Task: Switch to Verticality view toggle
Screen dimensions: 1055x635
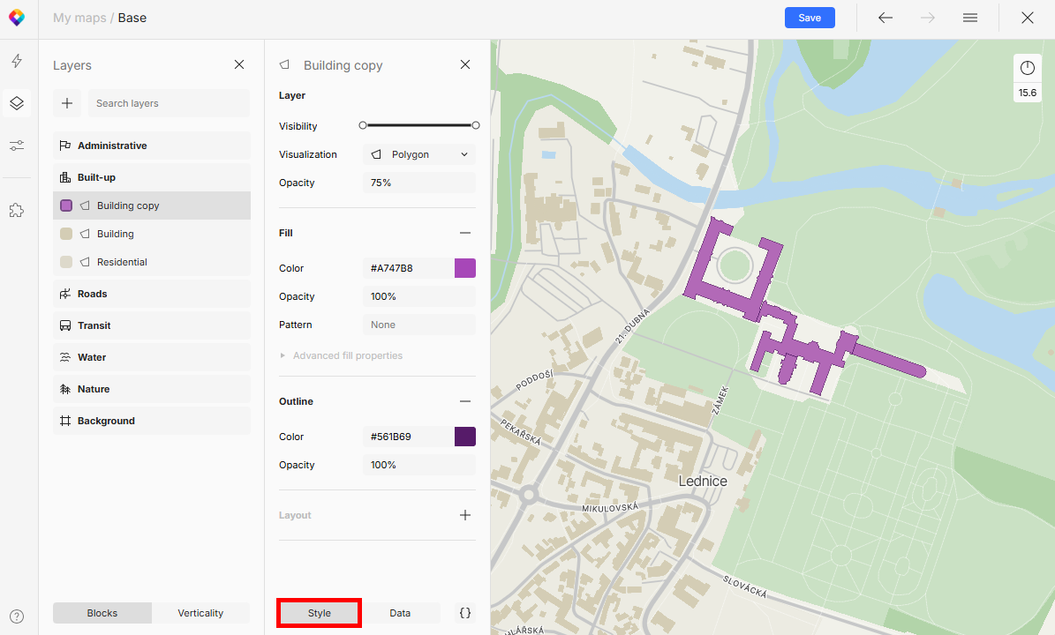Action: [x=200, y=613]
